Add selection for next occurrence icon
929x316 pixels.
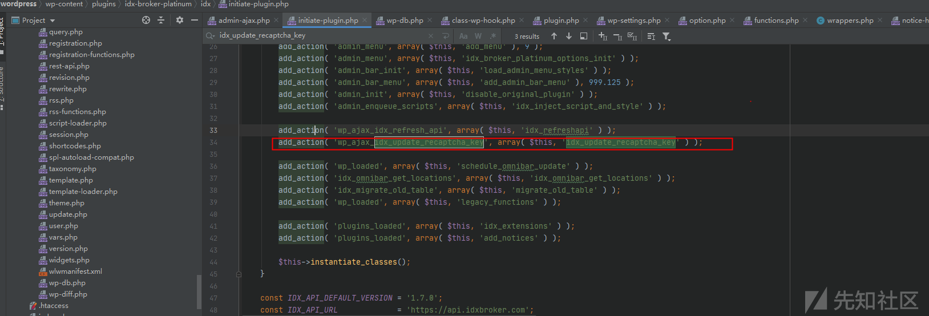point(603,36)
